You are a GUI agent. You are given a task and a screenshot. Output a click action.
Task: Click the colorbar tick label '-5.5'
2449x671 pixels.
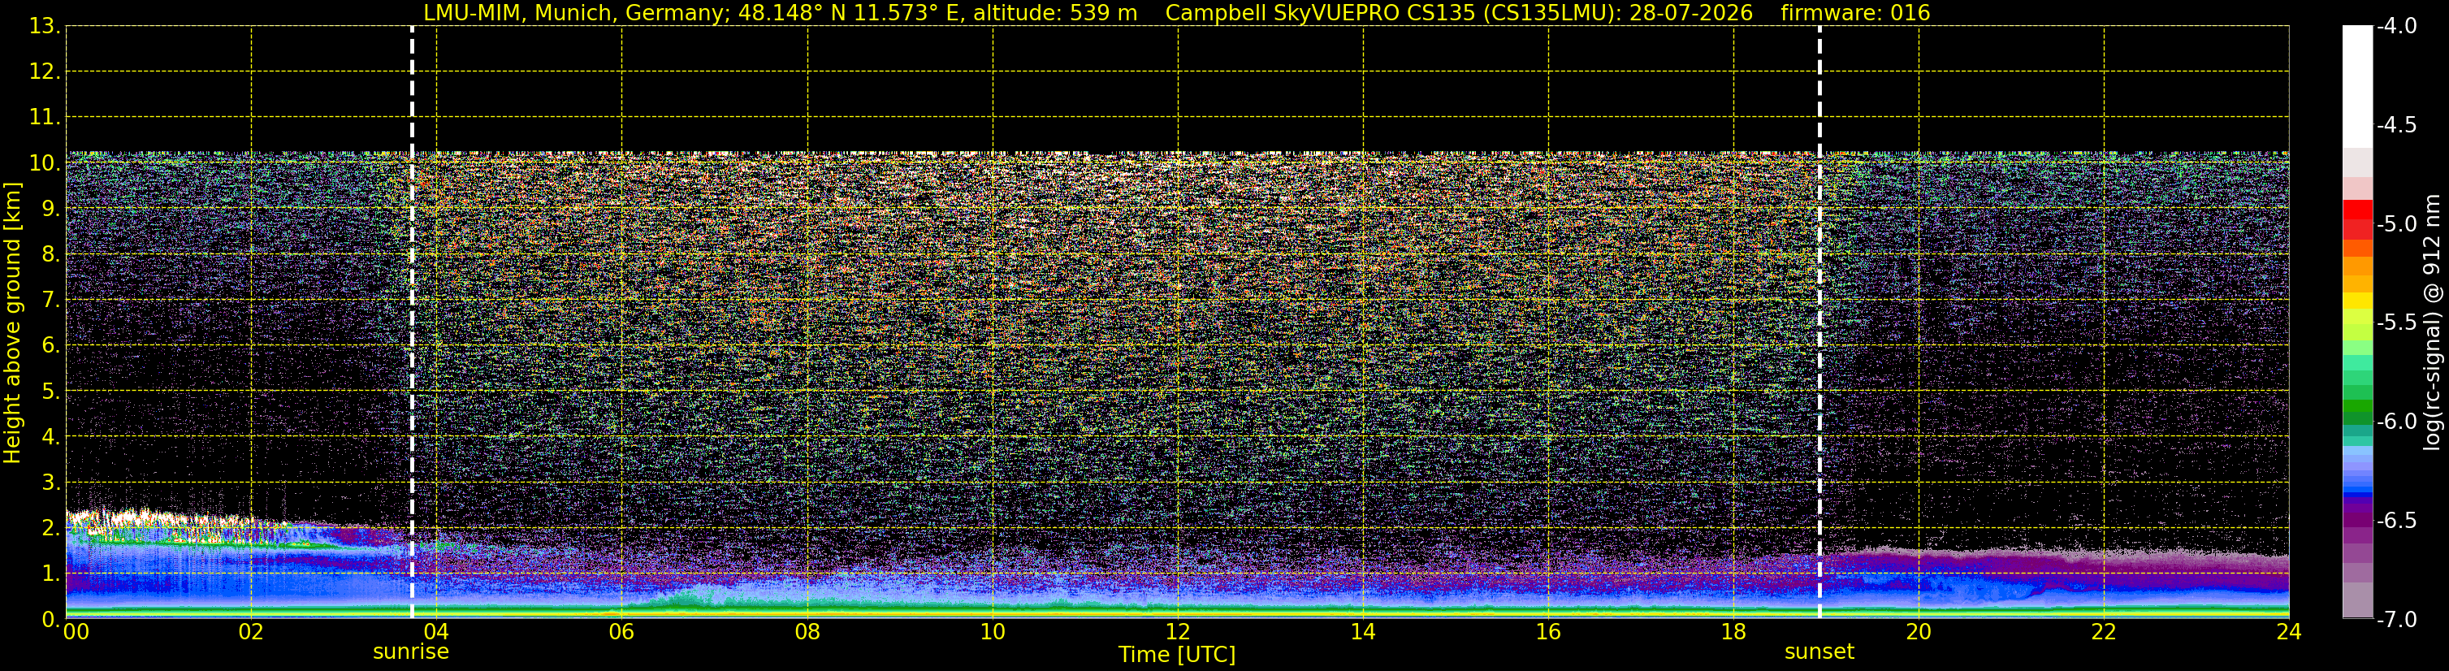coord(2397,323)
